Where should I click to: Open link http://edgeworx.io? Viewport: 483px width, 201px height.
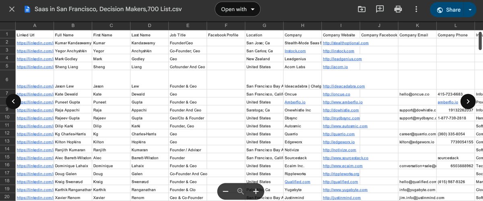tap(339, 142)
